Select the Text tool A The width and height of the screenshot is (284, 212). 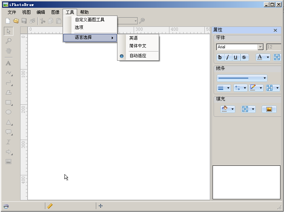coord(8,63)
